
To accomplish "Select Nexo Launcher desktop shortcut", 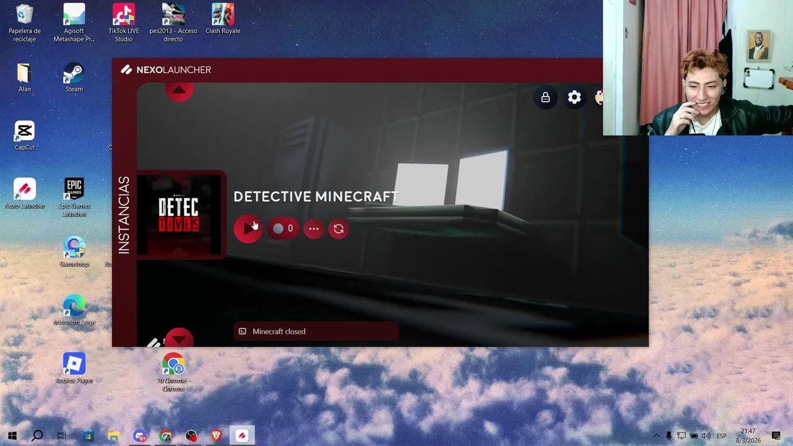I will coord(25,194).
